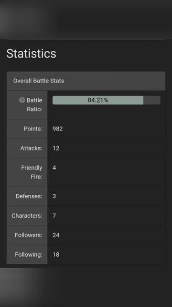The width and height of the screenshot is (172, 307).
Task: Click the Followers label
Action: tap(29, 235)
